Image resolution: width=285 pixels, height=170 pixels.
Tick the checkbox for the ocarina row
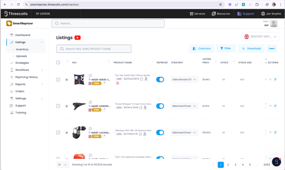click(x=58, y=106)
